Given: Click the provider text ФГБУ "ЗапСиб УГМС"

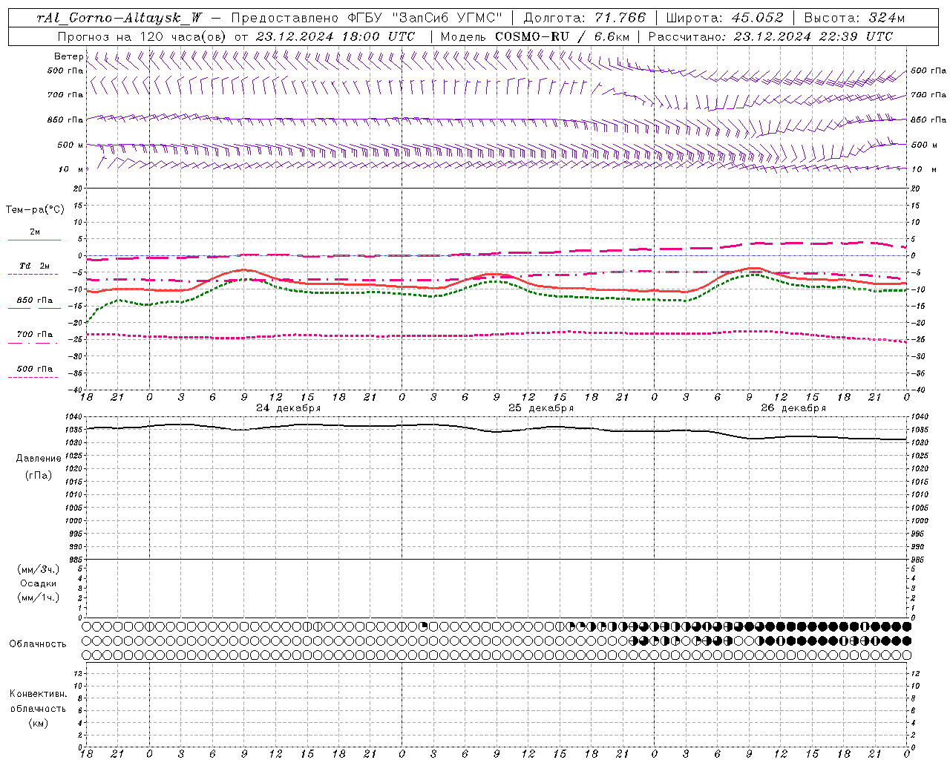Looking at the screenshot, I should click(425, 18).
